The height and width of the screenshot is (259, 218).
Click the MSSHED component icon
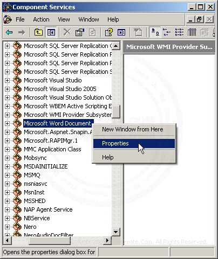[17, 201]
